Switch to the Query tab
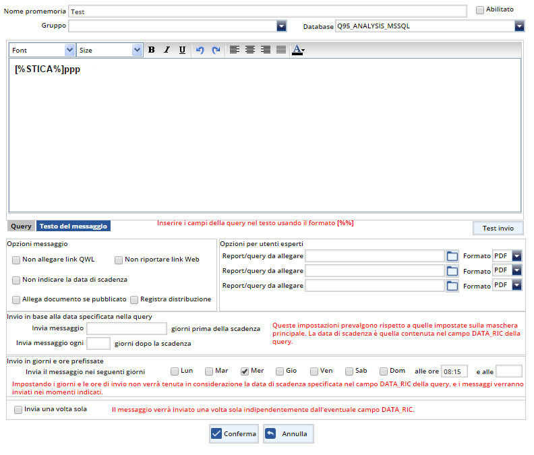 tap(21, 226)
